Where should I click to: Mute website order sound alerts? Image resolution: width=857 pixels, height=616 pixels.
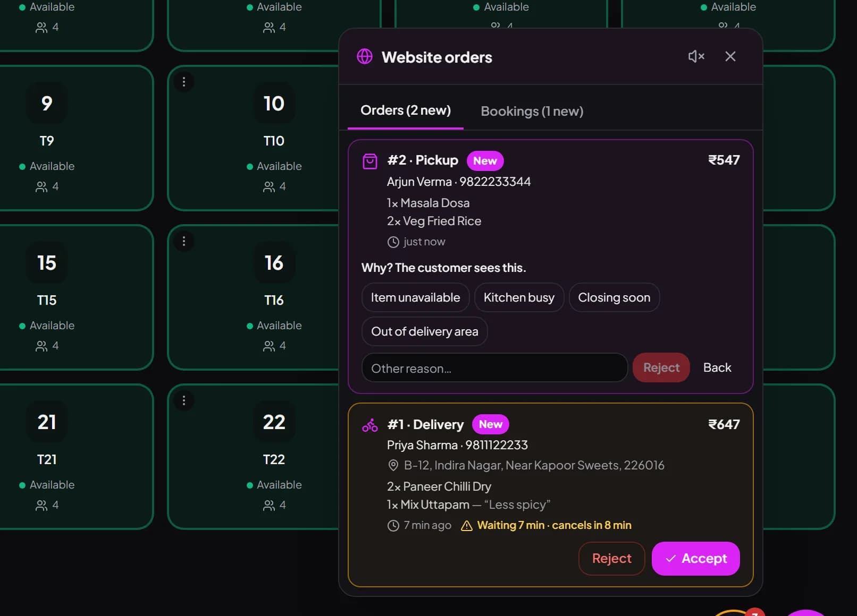coord(696,56)
